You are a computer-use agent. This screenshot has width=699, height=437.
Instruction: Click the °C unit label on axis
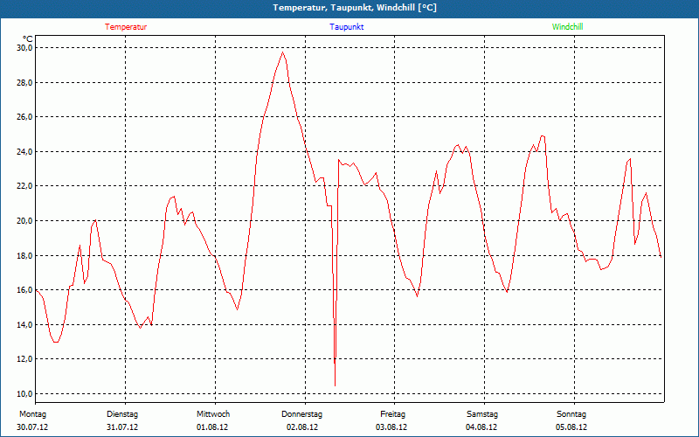(27, 39)
